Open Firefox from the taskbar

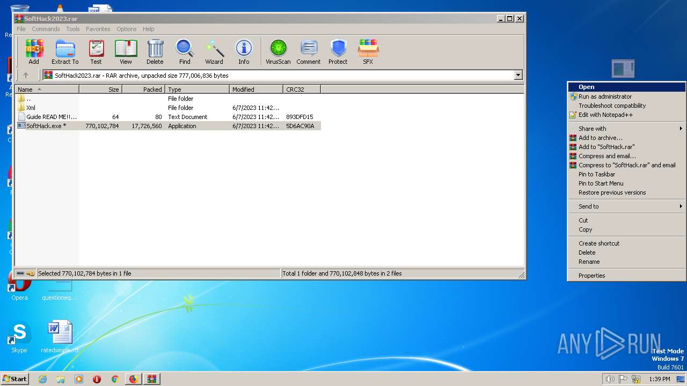click(x=133, y=379)
